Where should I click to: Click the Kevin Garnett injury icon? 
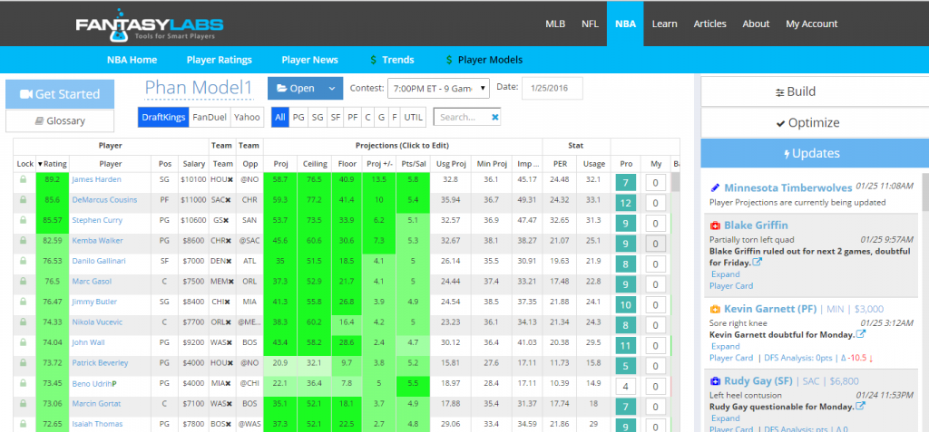pos(715,309)
